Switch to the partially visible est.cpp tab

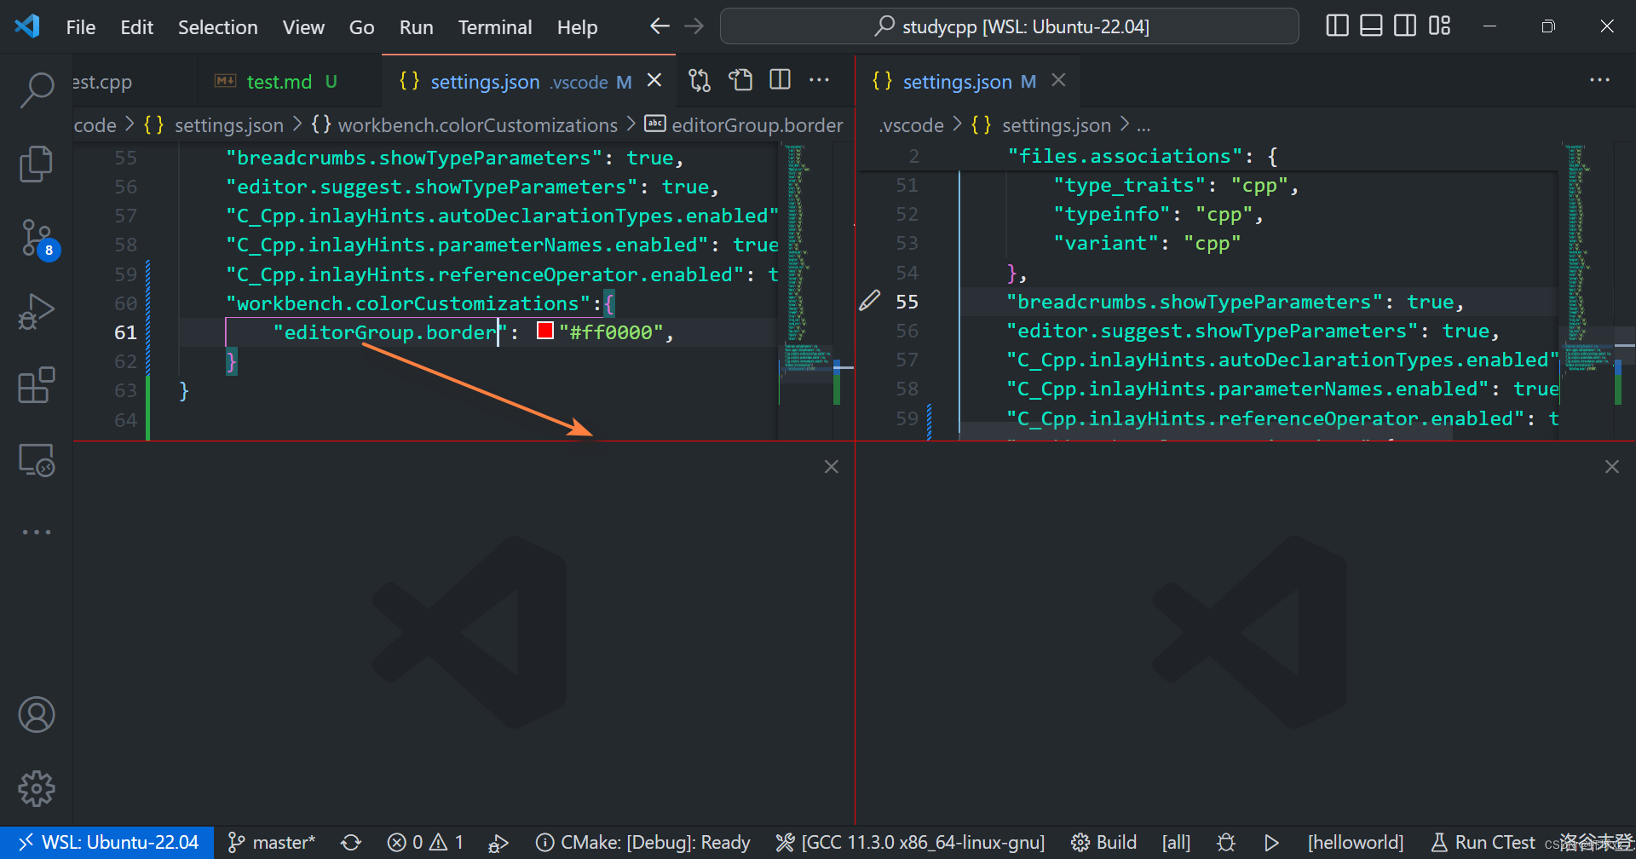pyautogui.click(x=135, y=82)
